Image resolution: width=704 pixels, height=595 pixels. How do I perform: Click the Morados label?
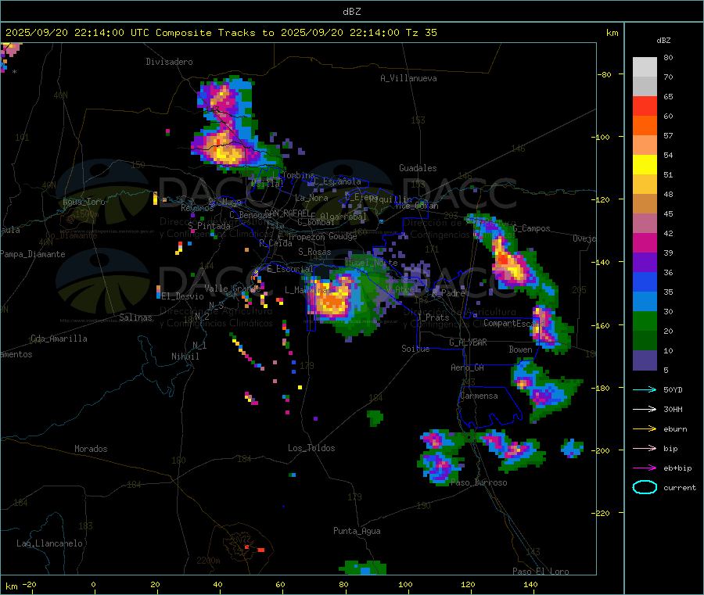92,449
